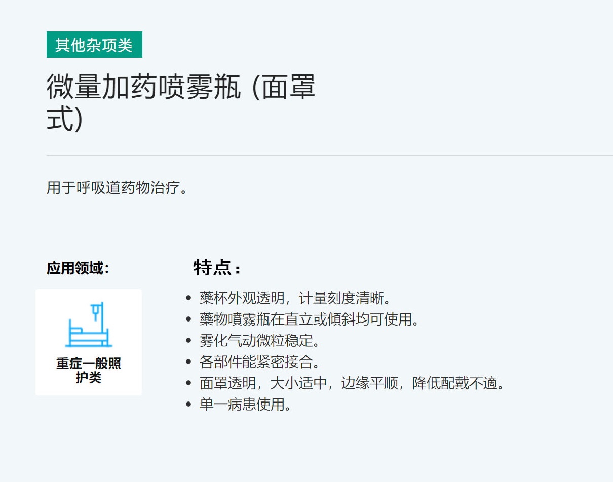Click the 其他杂项类 green category tag

click(x=94, y=45)
